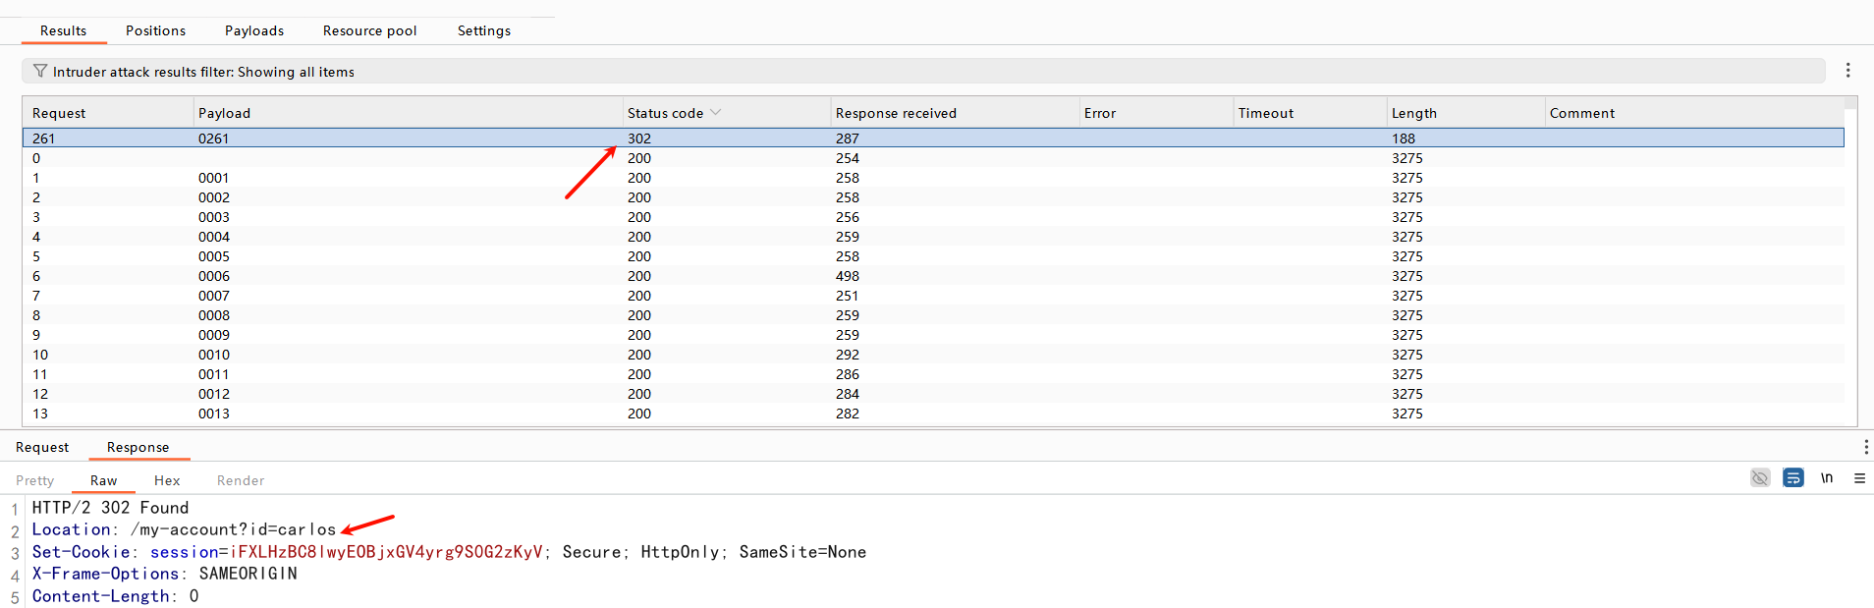Toggle the line wrap button
This screenshot has height=608, width=1874.
point(1792,478)
